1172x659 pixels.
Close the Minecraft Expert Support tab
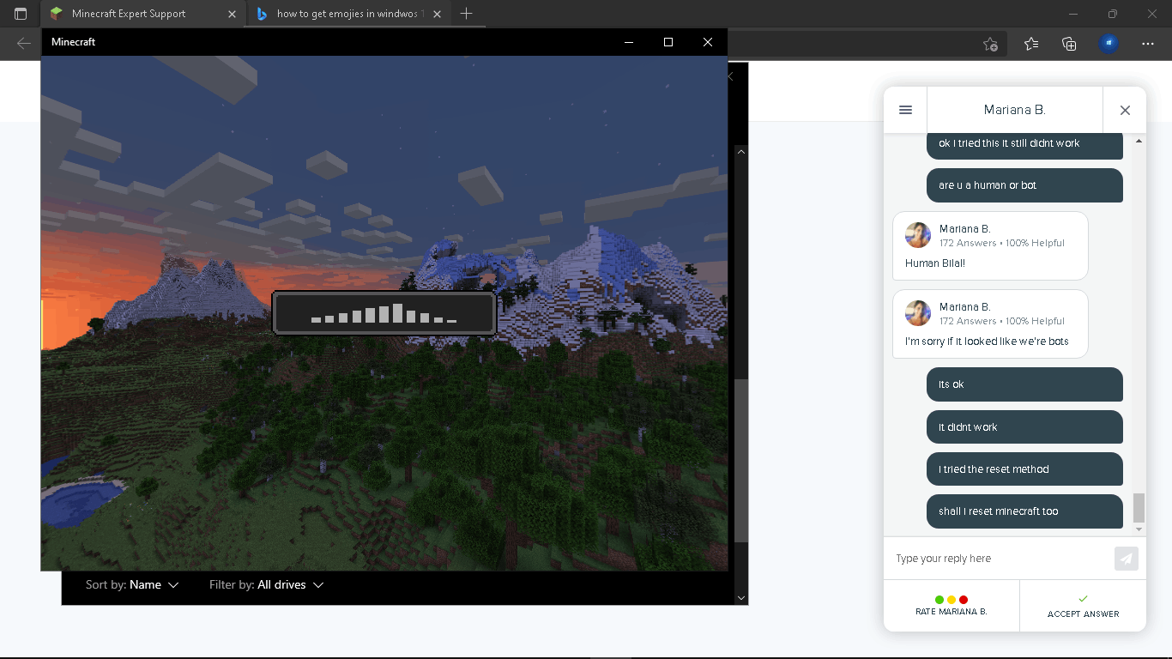[232, 14]
